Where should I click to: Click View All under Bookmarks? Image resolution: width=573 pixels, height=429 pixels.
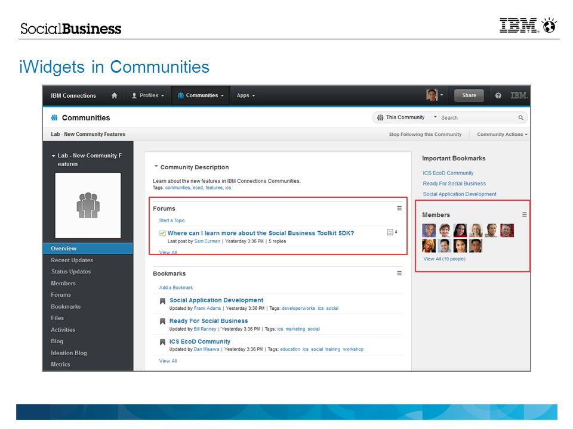168,361
